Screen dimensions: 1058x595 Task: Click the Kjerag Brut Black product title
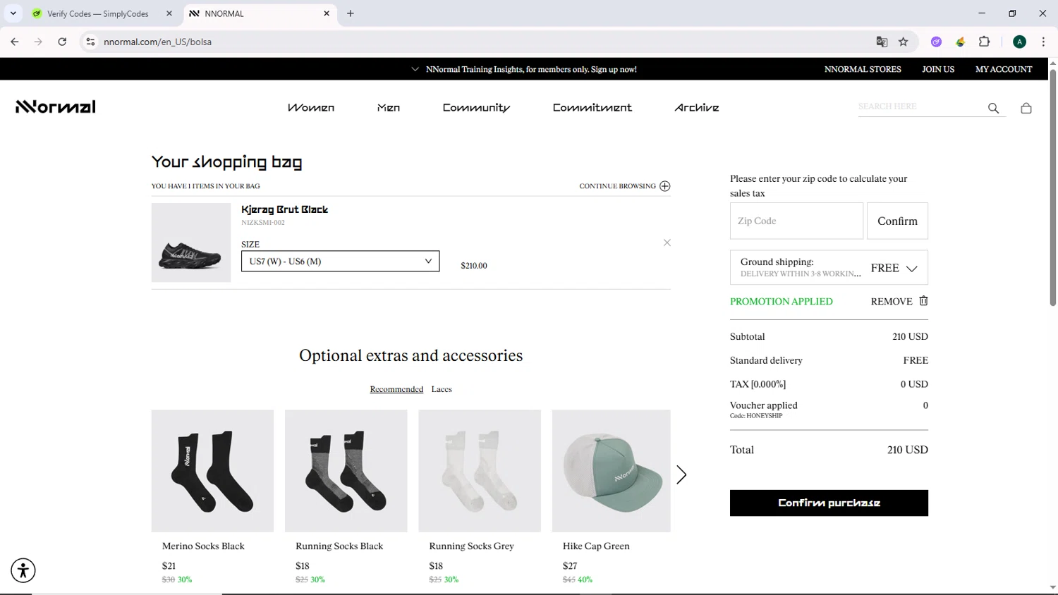point(284,209)
